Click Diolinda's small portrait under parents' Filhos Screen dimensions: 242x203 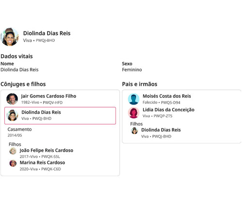coord(135,131)
